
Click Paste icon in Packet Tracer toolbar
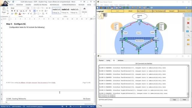coord(120,8)
